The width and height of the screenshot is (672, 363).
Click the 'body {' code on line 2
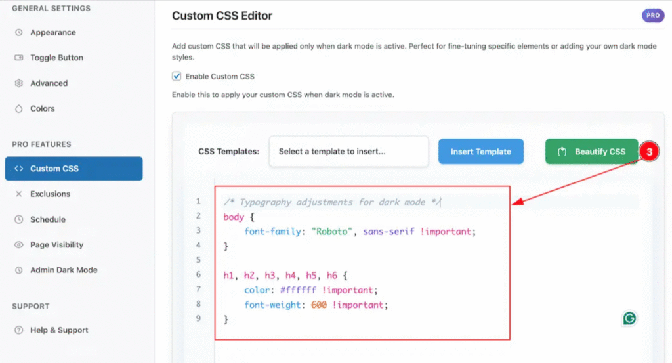point(239,217)
